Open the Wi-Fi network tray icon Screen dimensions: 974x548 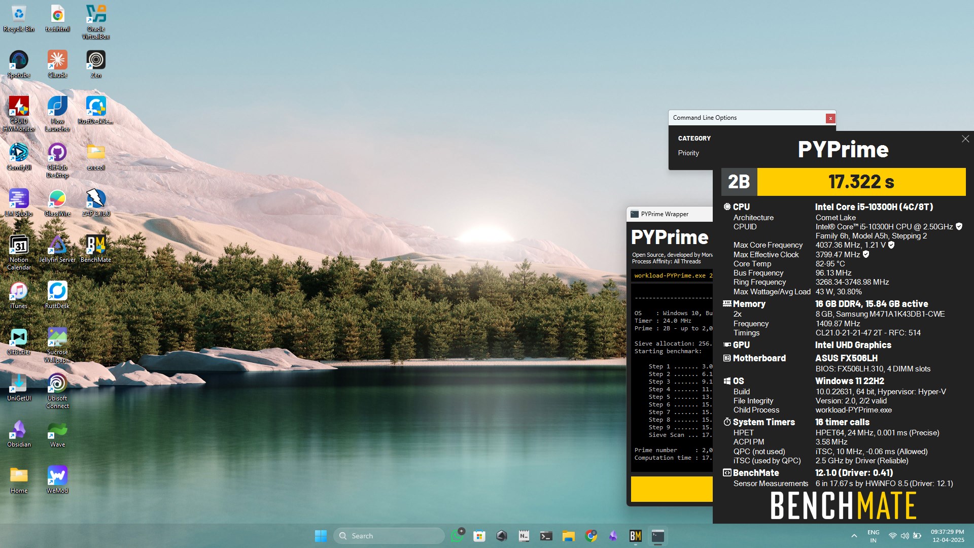click(x=892, y=536)
